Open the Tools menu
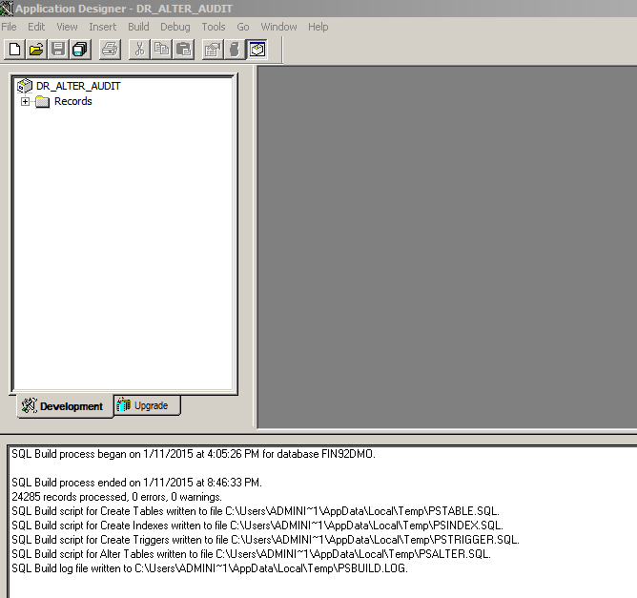Viewport: 637px width, 598px height. coord(214,27)
